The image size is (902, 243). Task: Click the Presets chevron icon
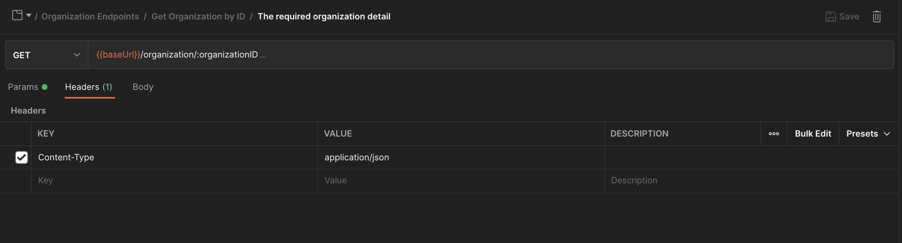tap(887, 134)
